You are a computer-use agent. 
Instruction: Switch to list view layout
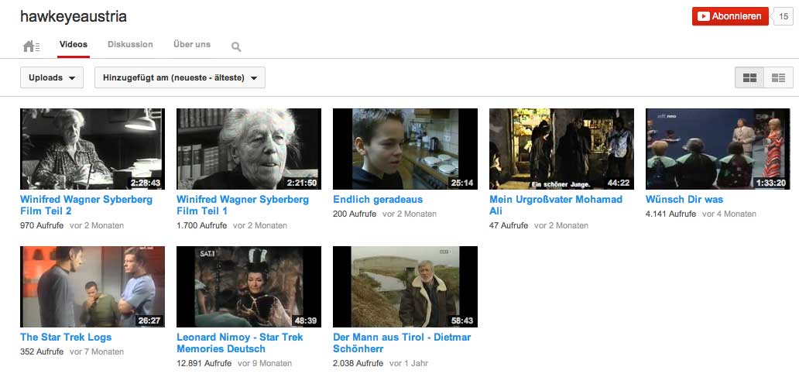(x=778, y=77)
